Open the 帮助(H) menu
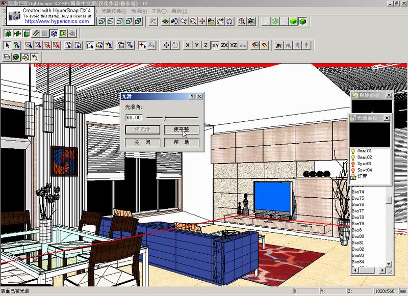This screenshot has height=296, width=408. (180, 11)
